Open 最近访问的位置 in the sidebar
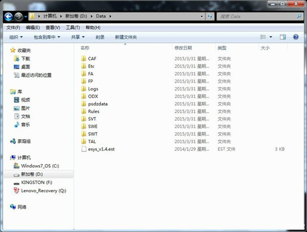The width and height of the screenshot is (307, 232). coord(36,75)
